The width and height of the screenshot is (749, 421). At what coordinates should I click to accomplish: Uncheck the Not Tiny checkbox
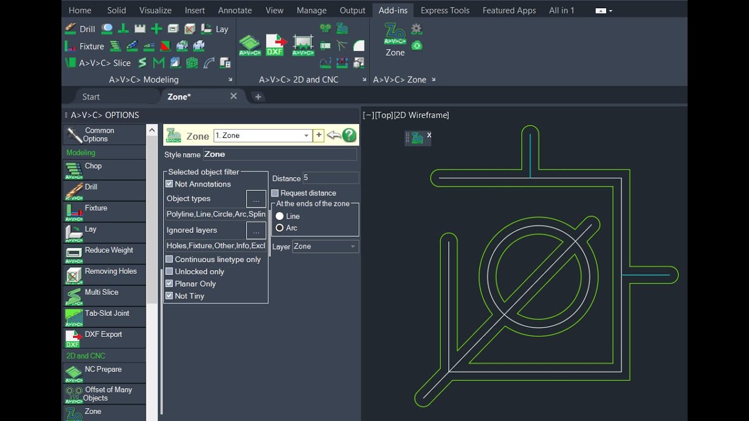tap(169, 296)
